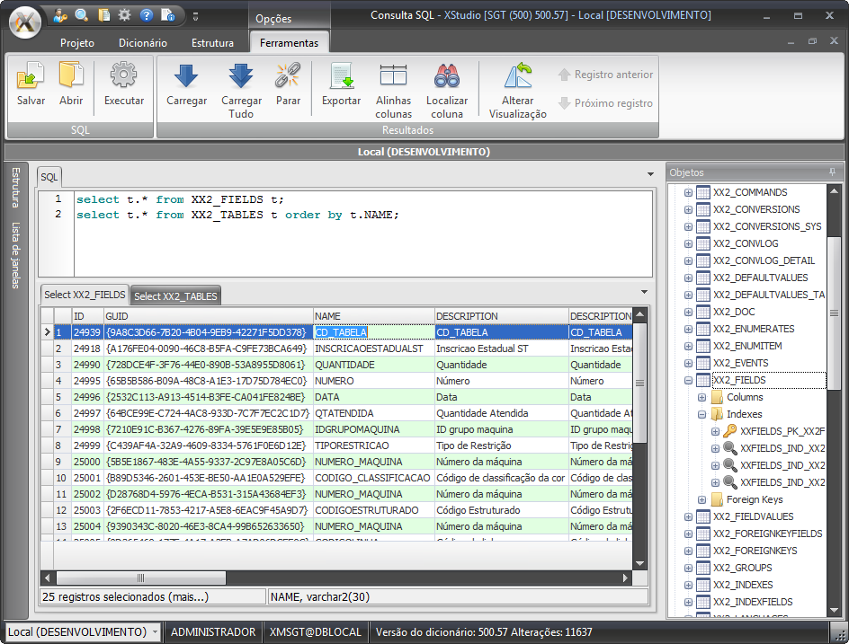
Task: Expand the Columns folder node
Action: click(702, 397)
